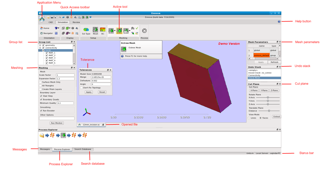
Task: Click the Sol Type icon in Setup
Action: [86, 30]
